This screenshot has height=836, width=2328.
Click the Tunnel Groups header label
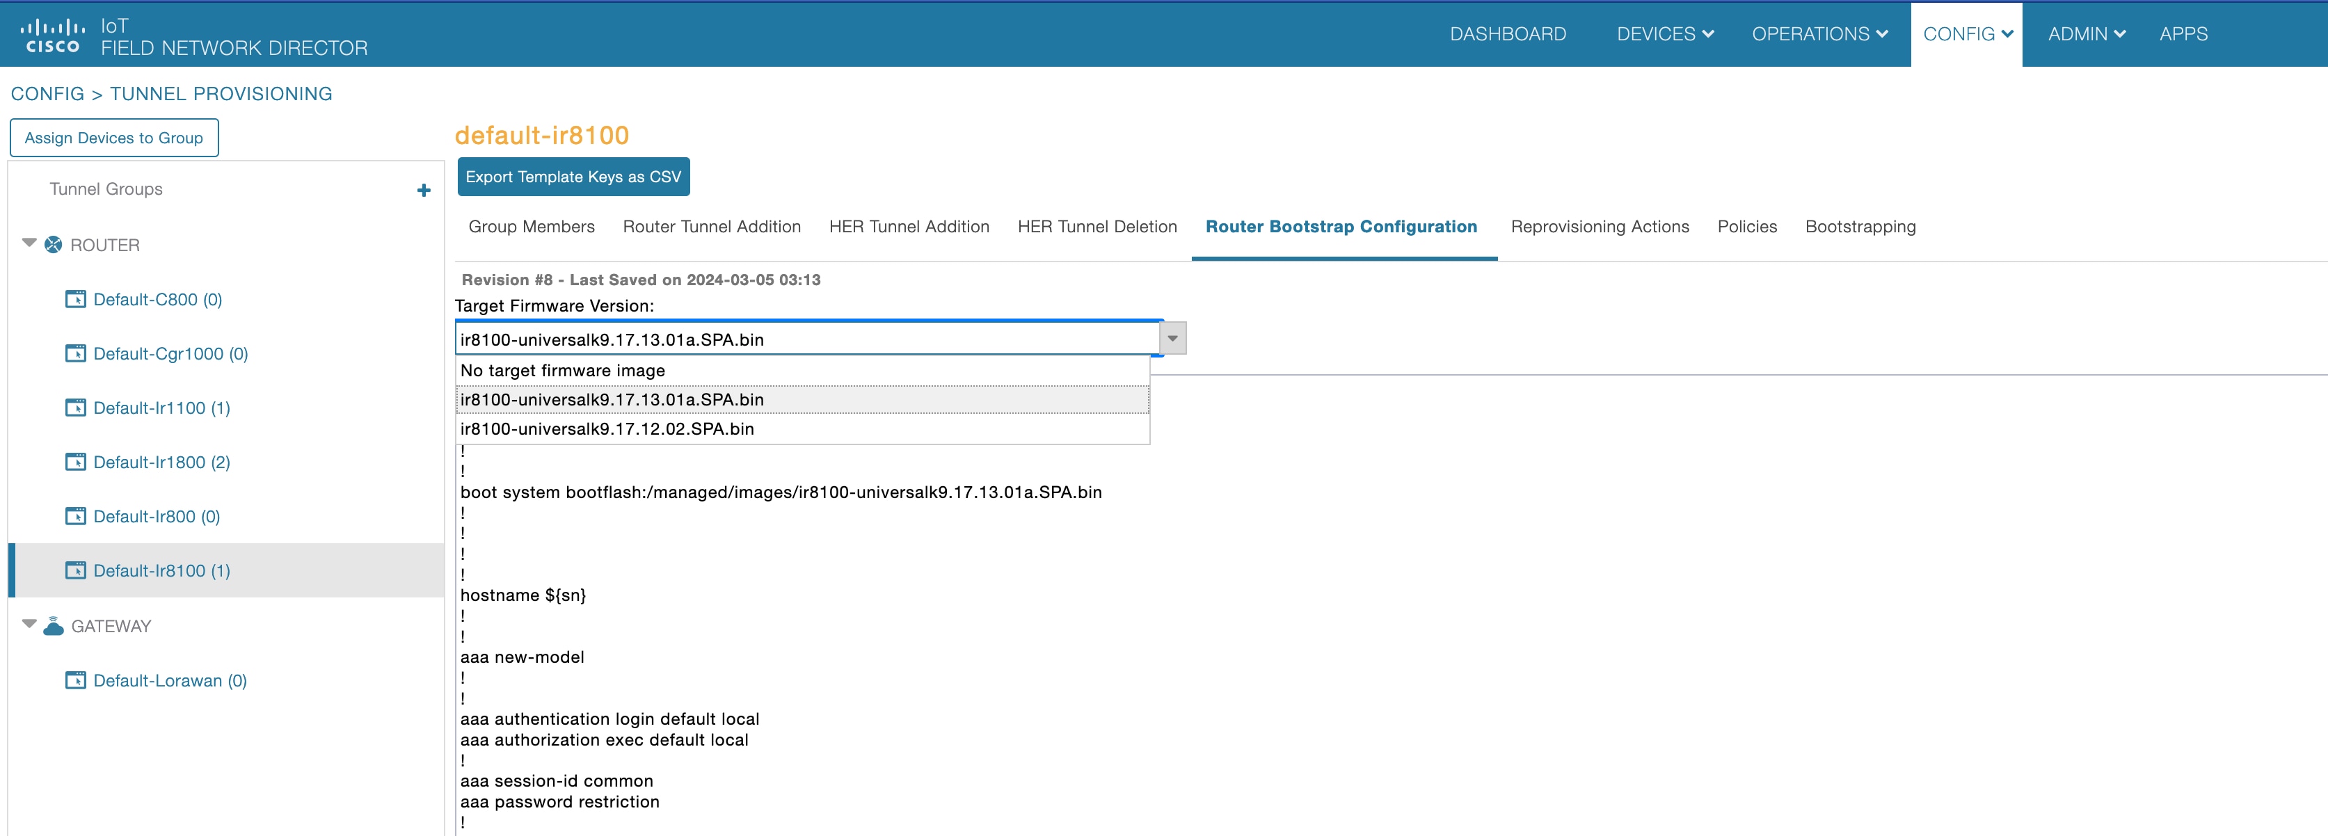point(106,189)
